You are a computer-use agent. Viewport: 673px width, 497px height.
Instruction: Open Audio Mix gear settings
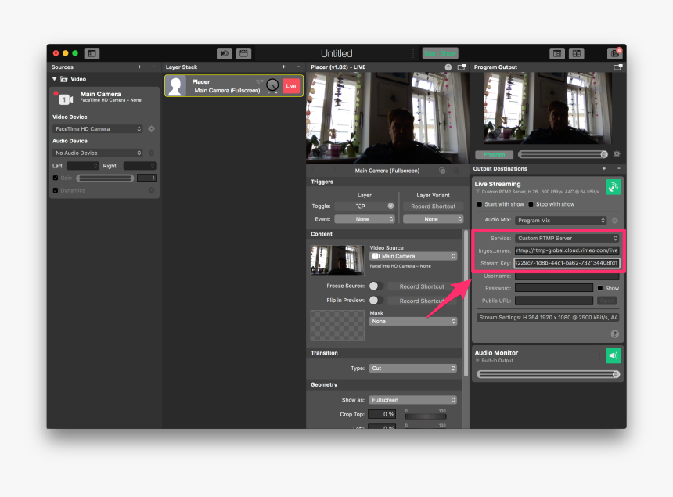point(614,220)
